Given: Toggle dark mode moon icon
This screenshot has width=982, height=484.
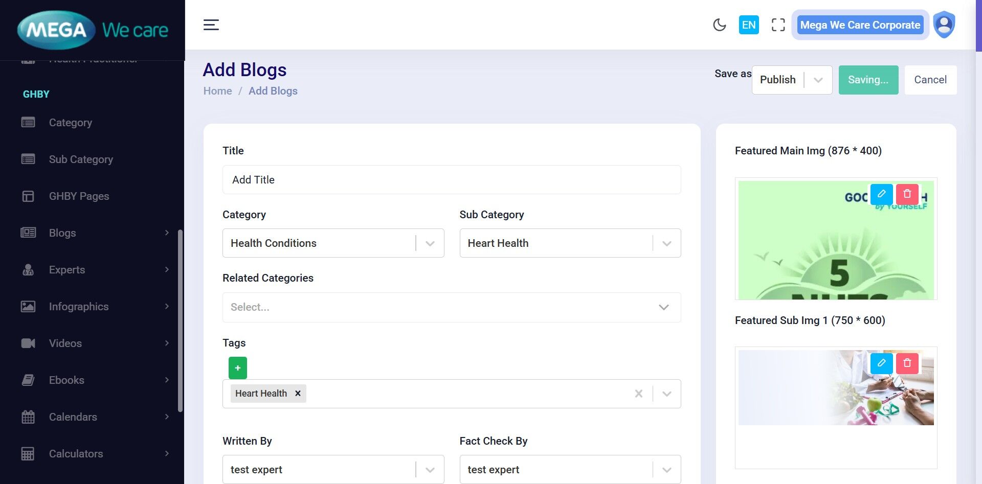Looking at the screenshot, I should tap(719, 25).
